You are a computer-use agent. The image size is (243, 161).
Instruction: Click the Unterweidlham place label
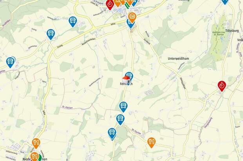(178, 59)
